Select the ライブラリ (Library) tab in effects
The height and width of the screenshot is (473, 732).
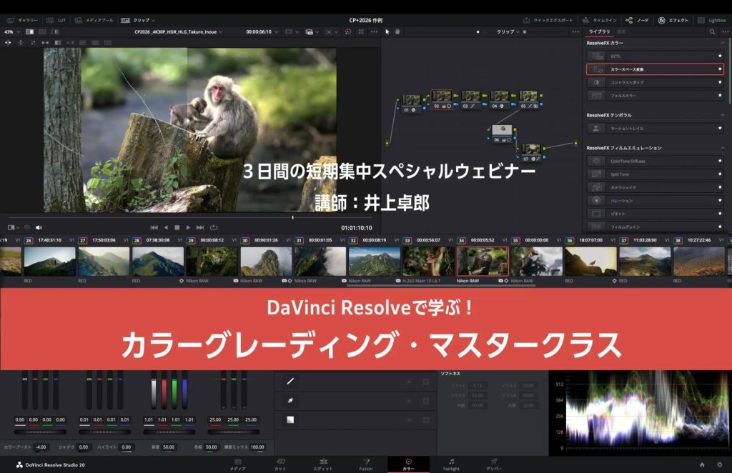click(x=599, y=32)
